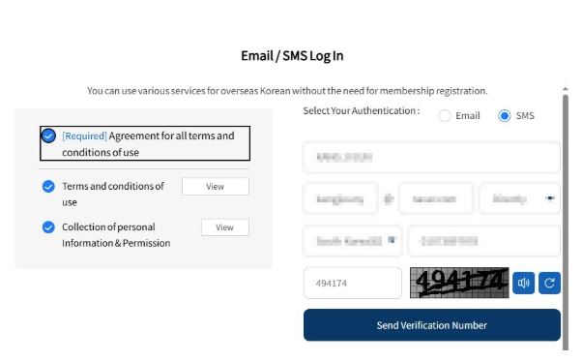Click the middle name field in second row
582x362 pixels.
(x=436, y=198)
